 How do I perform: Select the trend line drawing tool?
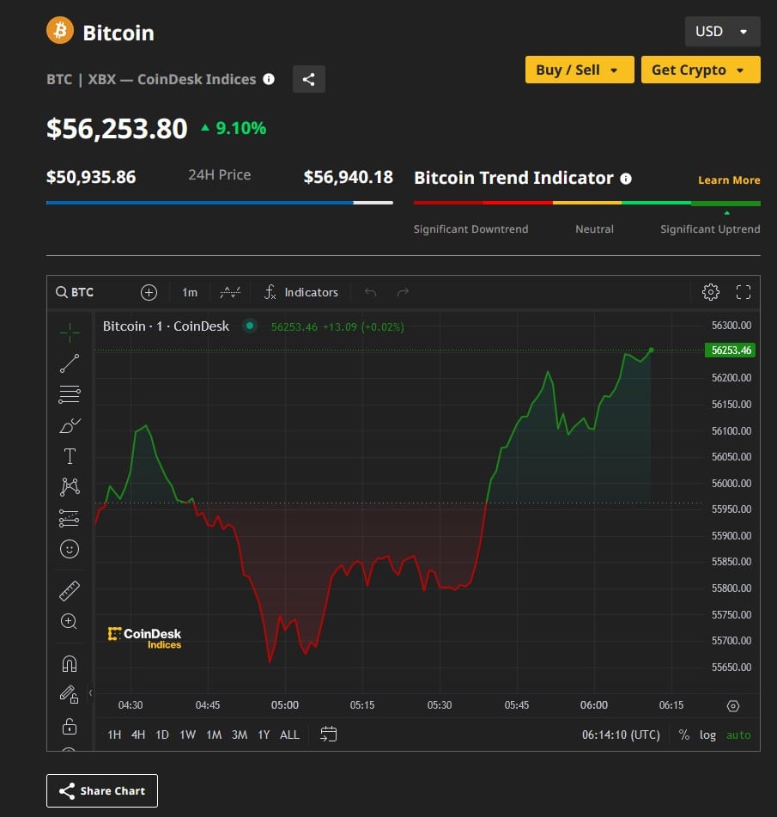pos(70,363)
